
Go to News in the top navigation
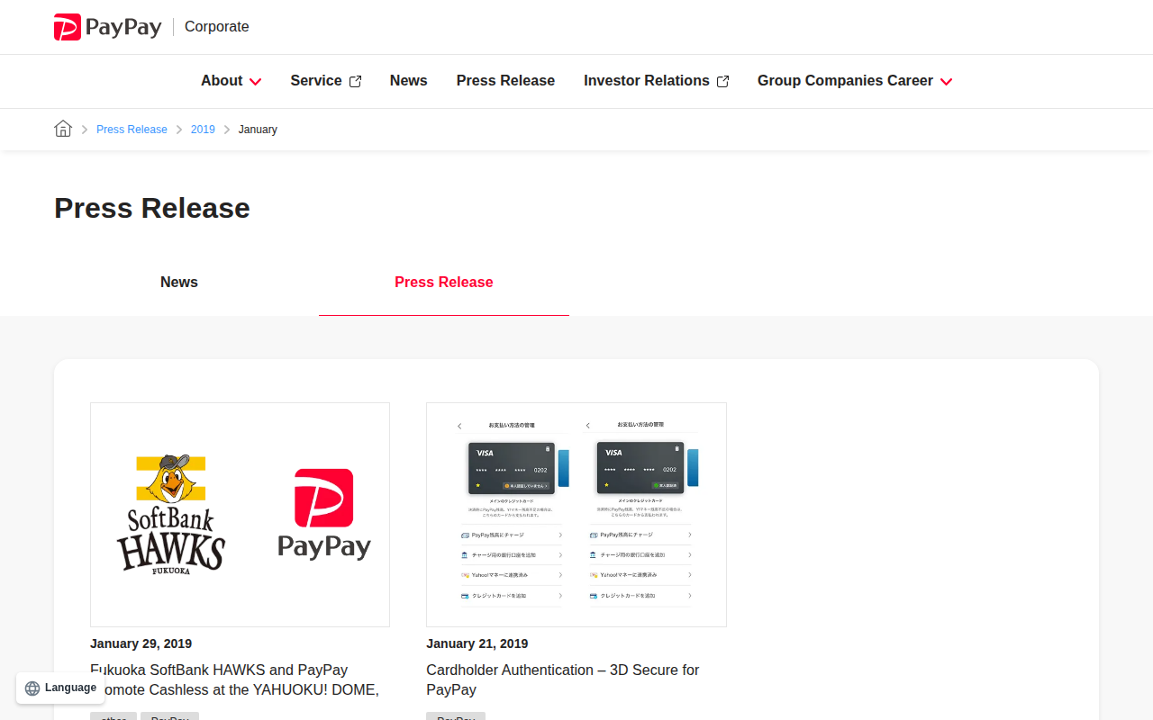pyautogui.click(x=408, y=81)
